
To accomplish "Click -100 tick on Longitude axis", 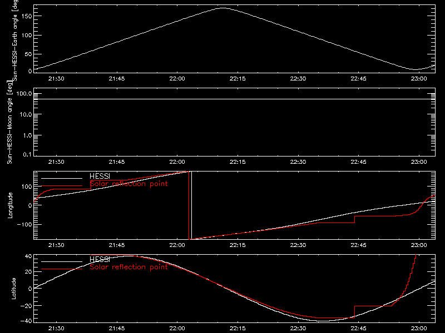I will [x=24, y=225].
